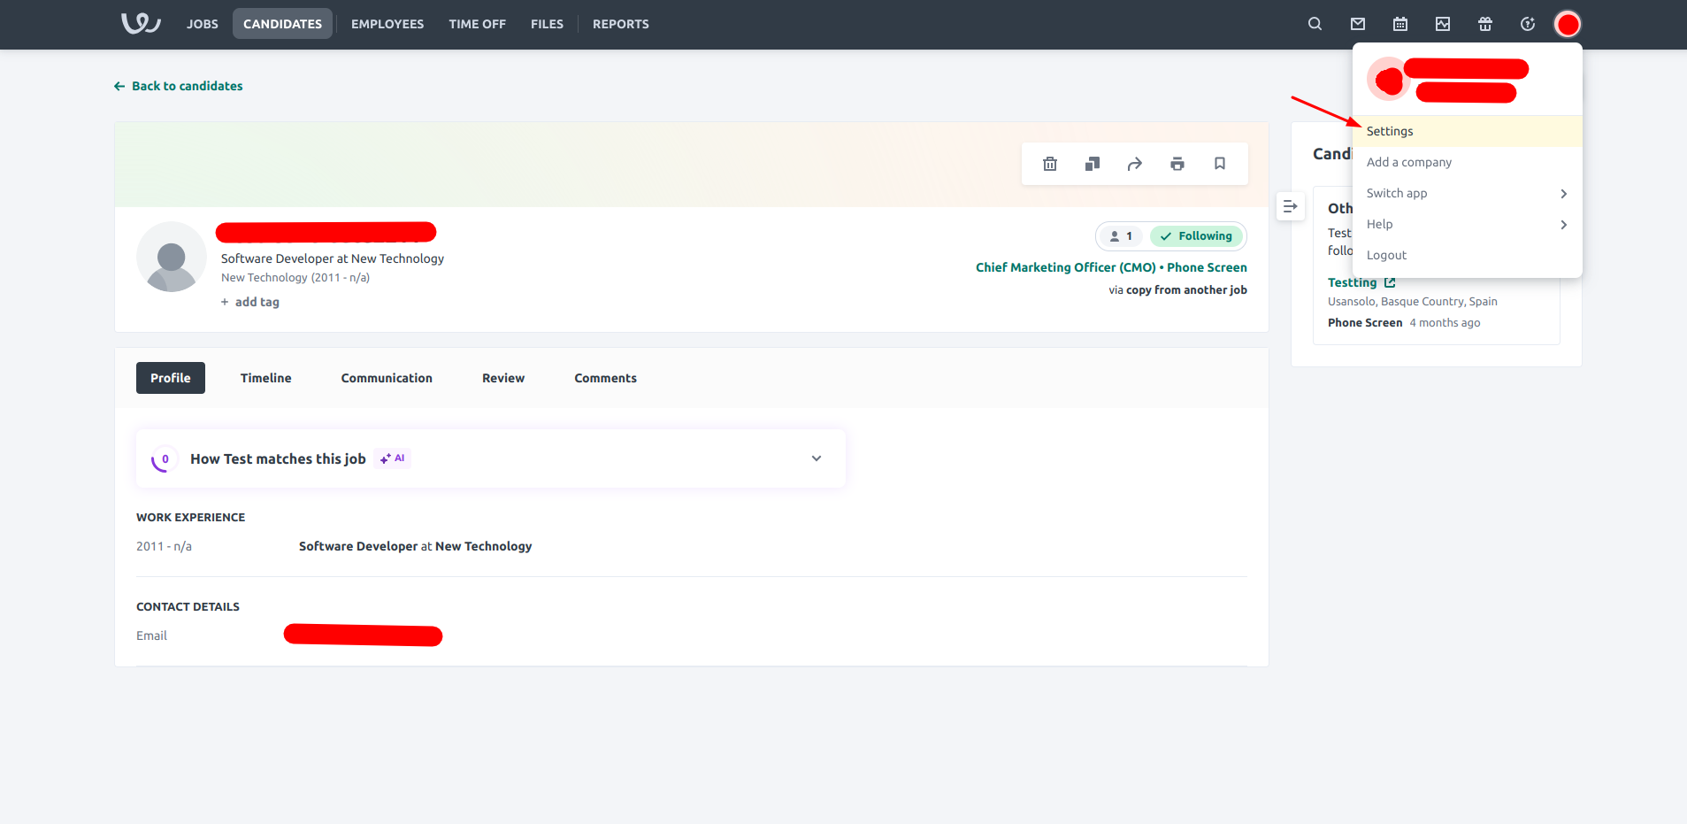Image resolution: width=1687 pixels, height=824 pixels.
Task: Open the Reports section
Action: 621,24
